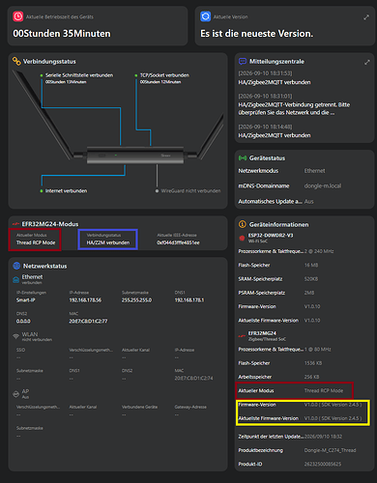
Task: Click the ESP32 processor value 2 @ 240 MHz
Action: tap(319, 251)
